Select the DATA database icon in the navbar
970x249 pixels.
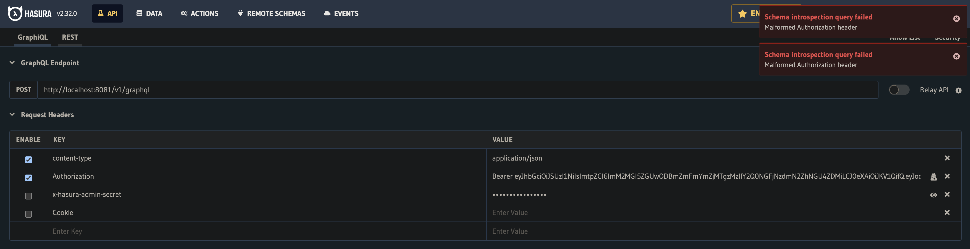tap(139, 13)
